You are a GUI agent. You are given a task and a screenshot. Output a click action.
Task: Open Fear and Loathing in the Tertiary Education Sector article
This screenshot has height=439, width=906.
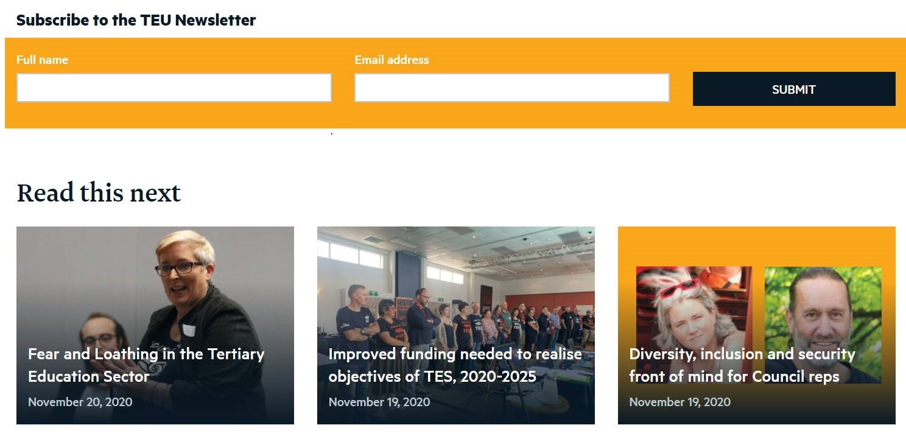pos(146,365)
